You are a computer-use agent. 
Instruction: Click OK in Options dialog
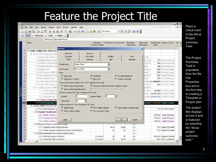(x=121, y=120)
